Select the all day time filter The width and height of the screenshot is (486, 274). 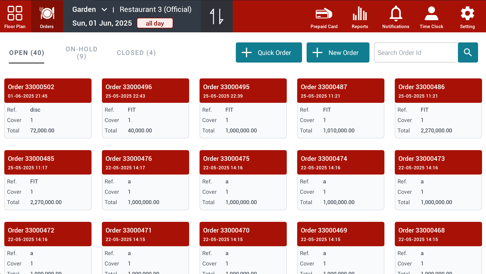pos(155,23)
